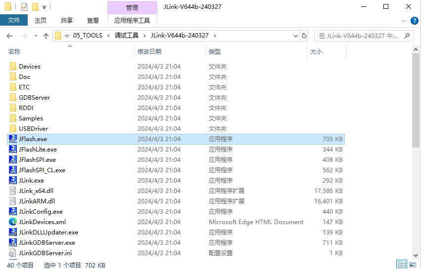Select the JLinkDevices.xml Edge icon
The image size is (421, 269).
pos(13,222)
